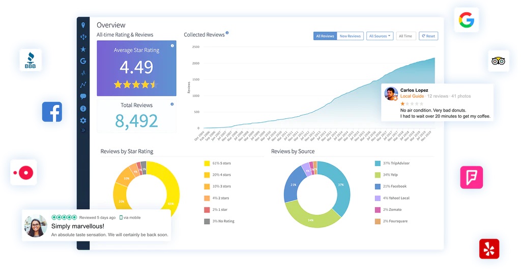Screen dimensions: 521x270
Task: Open the star ratings sidebar icon
Action: point(83,49)
